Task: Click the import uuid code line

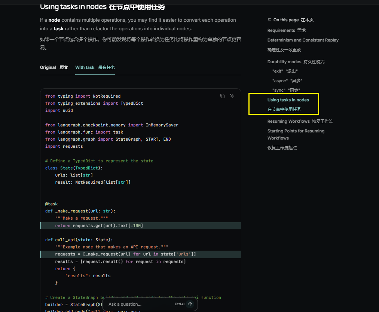Action: [x=59, y=110]
